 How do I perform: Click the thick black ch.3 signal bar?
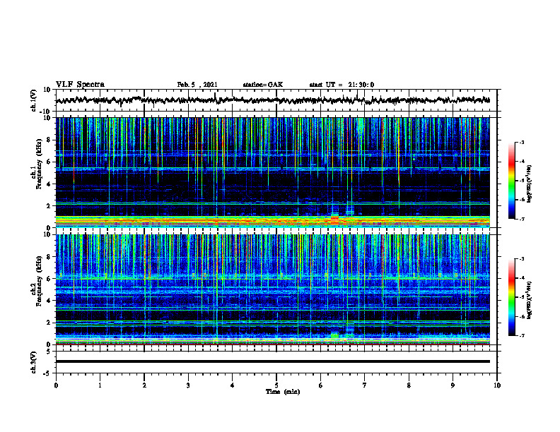[x=273, y=361]
